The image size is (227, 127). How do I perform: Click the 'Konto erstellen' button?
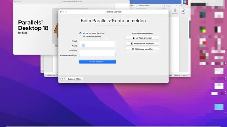98,62
